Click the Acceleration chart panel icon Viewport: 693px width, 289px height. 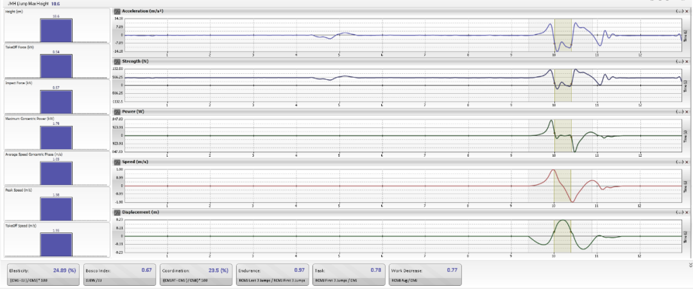tap(117, 12)
